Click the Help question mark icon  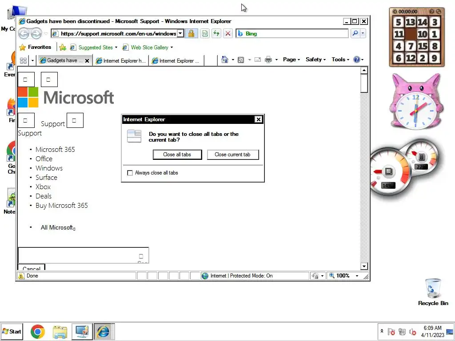(357, 59)
